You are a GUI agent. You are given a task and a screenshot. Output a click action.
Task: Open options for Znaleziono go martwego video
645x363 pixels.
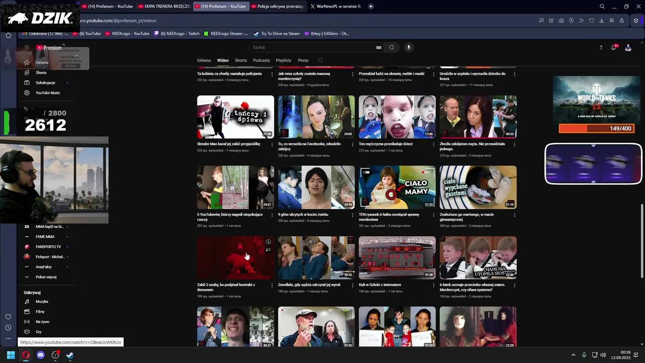[x=514, y=215]
